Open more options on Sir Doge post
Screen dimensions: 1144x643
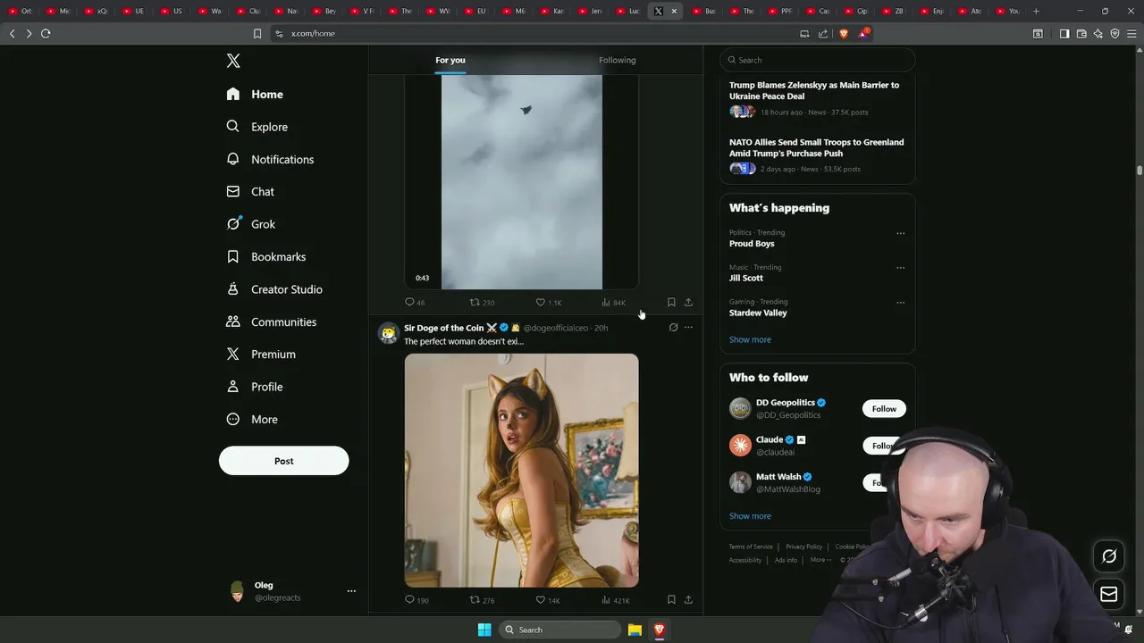(x=688, y=328)
